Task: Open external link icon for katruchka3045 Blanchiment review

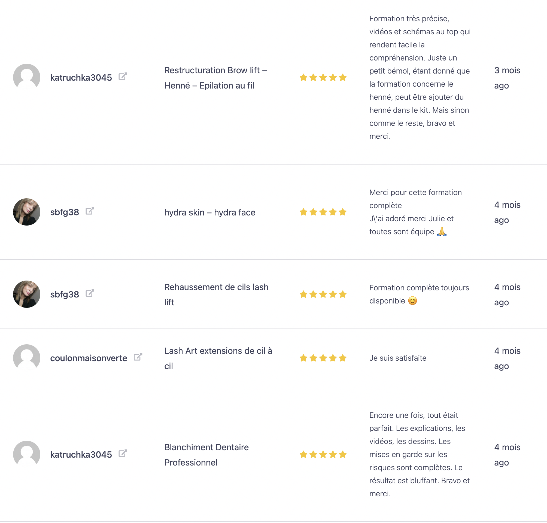Action: pos(123,453)
